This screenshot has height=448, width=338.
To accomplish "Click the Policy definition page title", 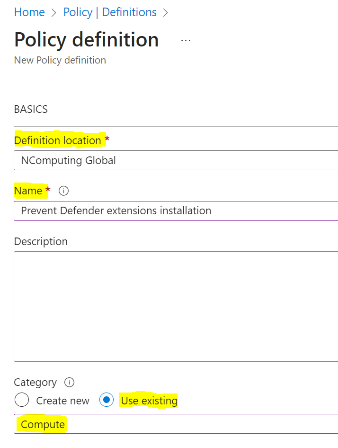I will click(x=86, y=40).
